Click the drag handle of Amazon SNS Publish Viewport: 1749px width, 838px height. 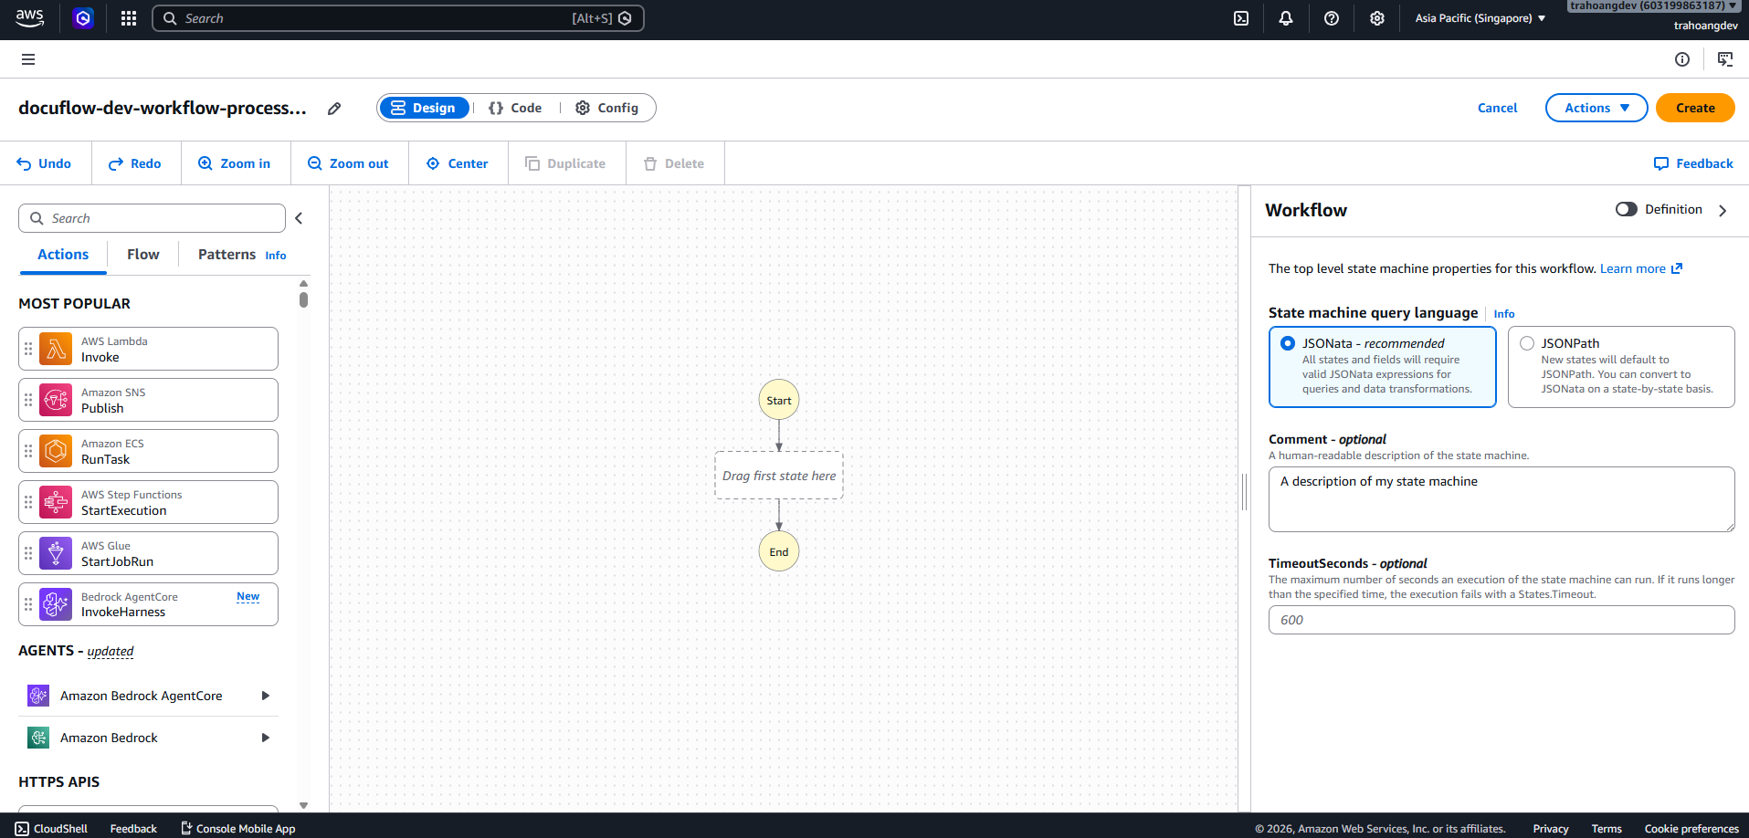click(x=28, y=400)
